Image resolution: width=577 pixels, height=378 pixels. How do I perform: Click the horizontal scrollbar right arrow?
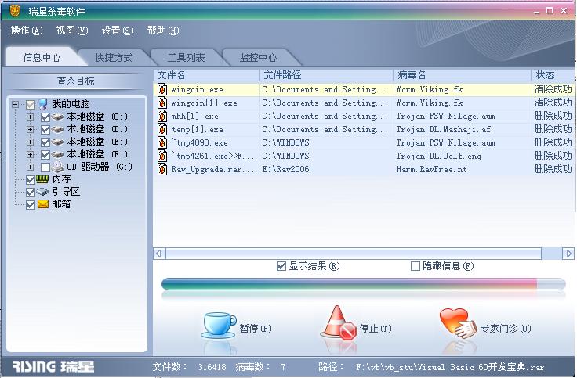pos(568,254)
